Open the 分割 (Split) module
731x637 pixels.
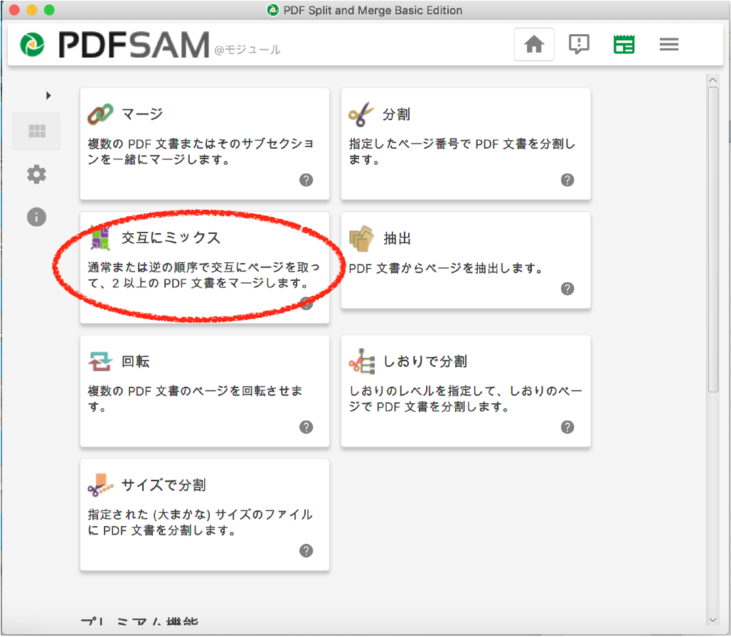click(465, 144)
